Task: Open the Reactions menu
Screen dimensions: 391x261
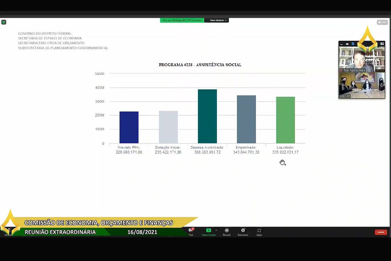Action: click(243, 231)
